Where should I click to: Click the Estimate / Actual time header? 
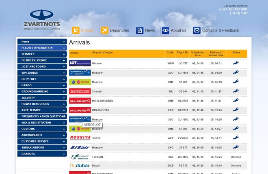coord(216,54)
